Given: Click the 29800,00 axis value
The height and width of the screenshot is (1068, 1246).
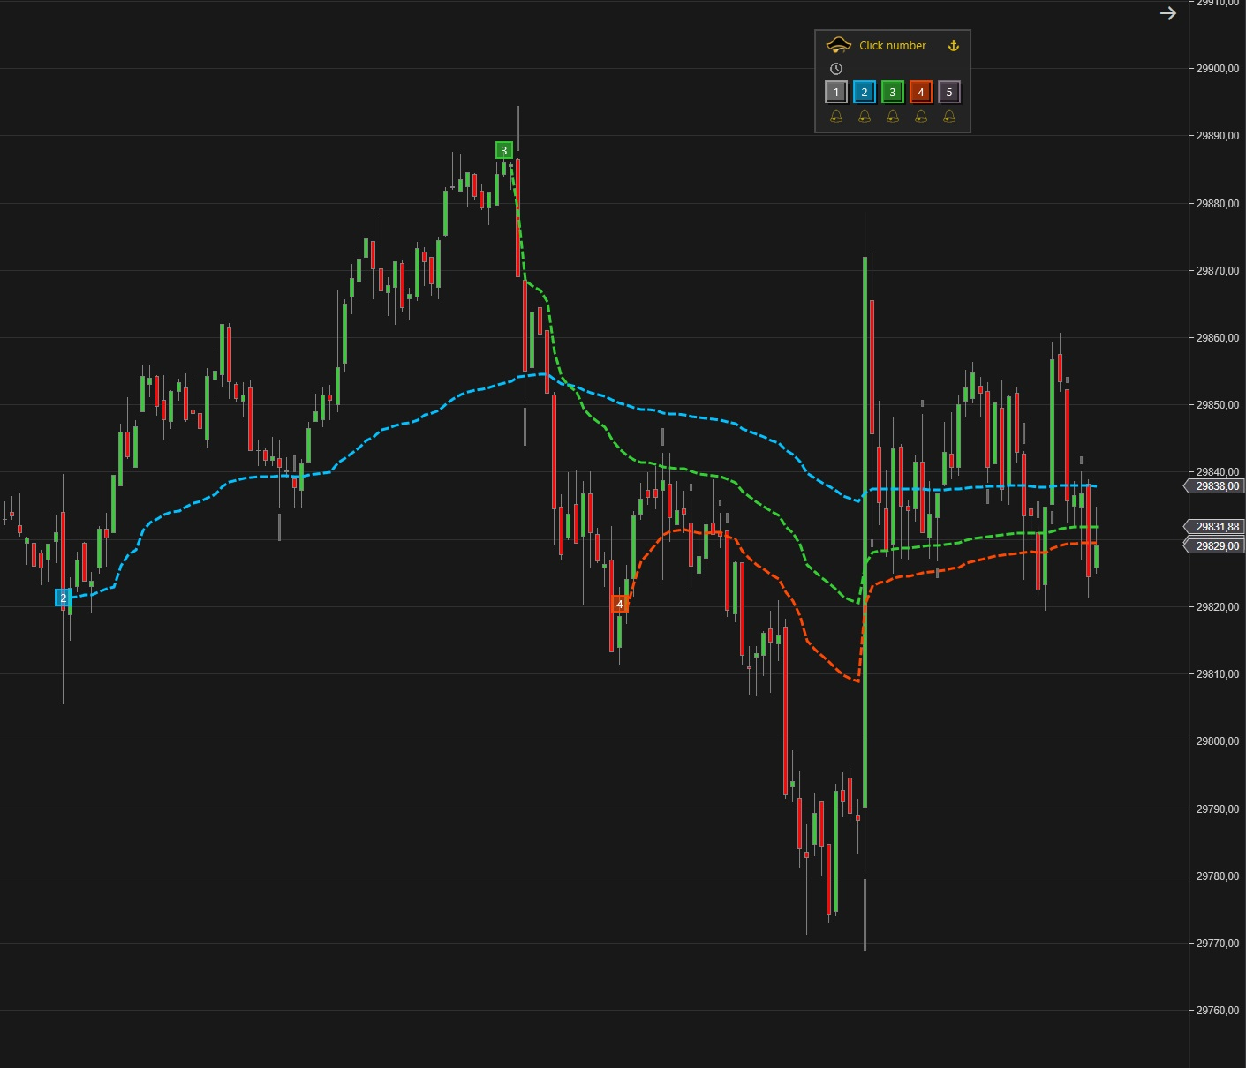Looking at the screenshot, I should tap(1218, 741).
